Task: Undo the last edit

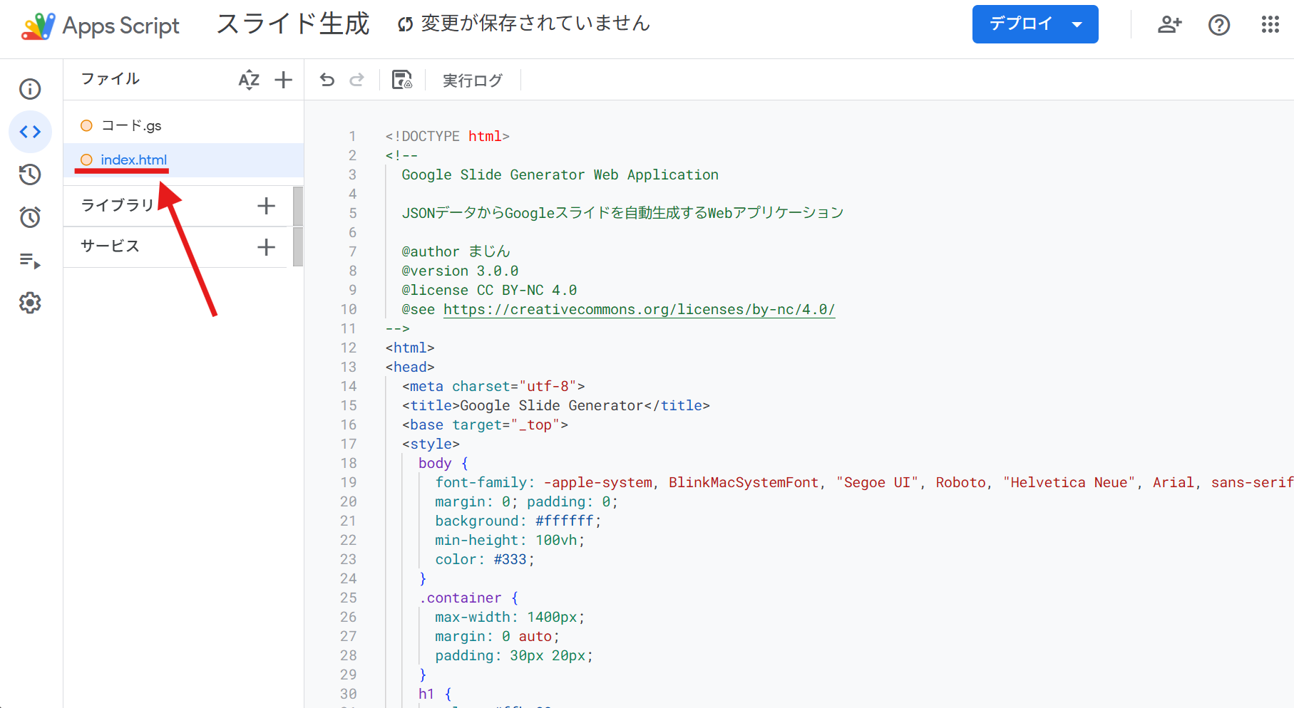Action: click(327, 80)
